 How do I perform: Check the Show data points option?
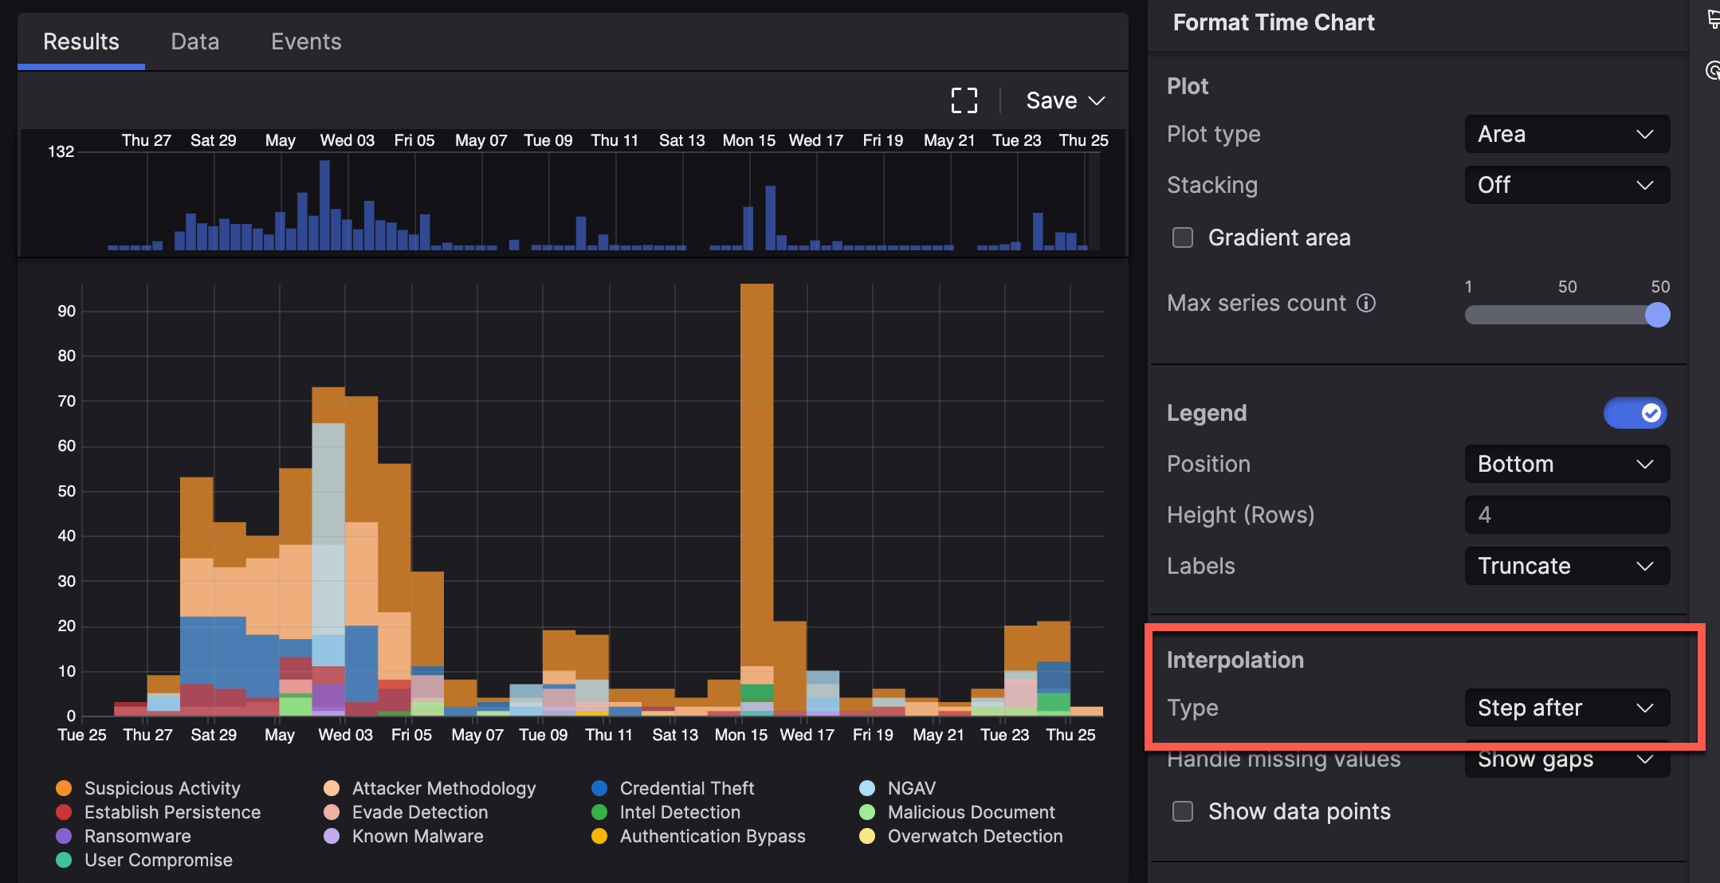click(1182, 811)
